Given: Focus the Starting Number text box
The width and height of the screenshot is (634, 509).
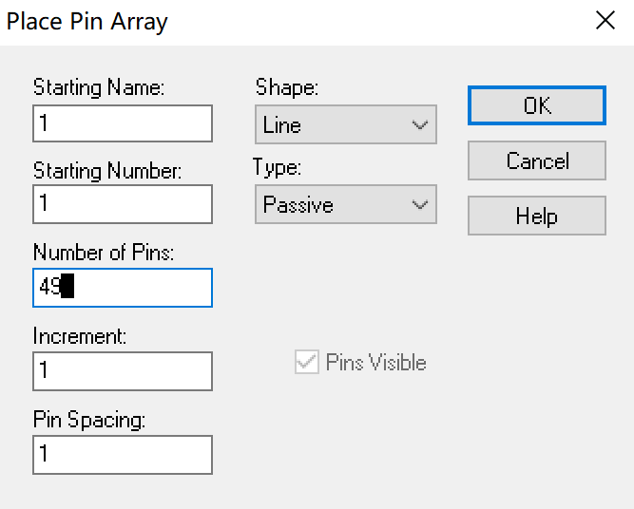Looking at the screenshot, I should coord(123,204).
